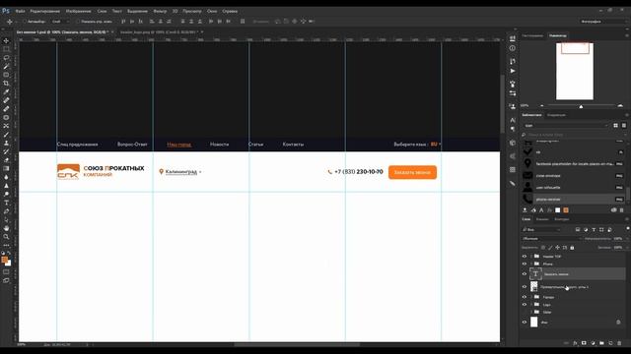Click the orange callback button on canvas

(x=412, y=172)
